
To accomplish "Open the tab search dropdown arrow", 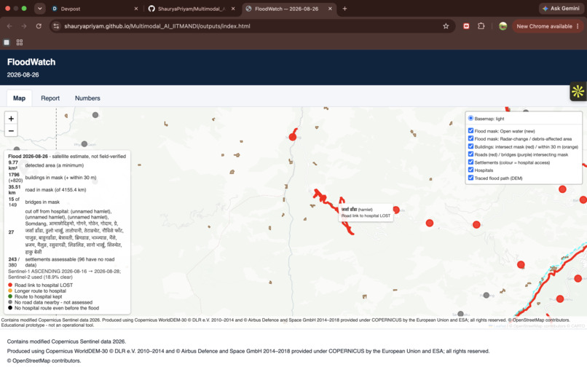I will (x=39, y=9).
